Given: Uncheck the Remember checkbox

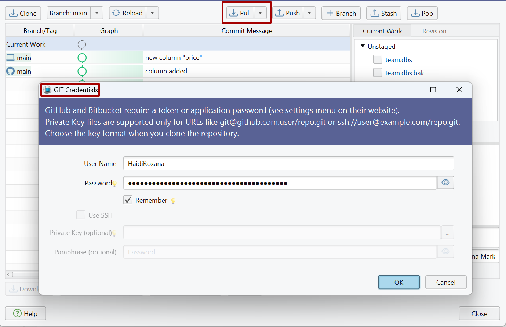Looking at the screenshot, I should (x=128, y=200).
